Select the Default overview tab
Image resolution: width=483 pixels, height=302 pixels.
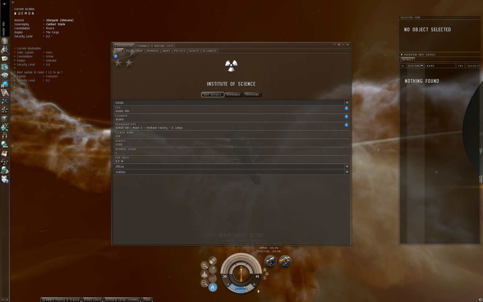click(x=408, y=60)
